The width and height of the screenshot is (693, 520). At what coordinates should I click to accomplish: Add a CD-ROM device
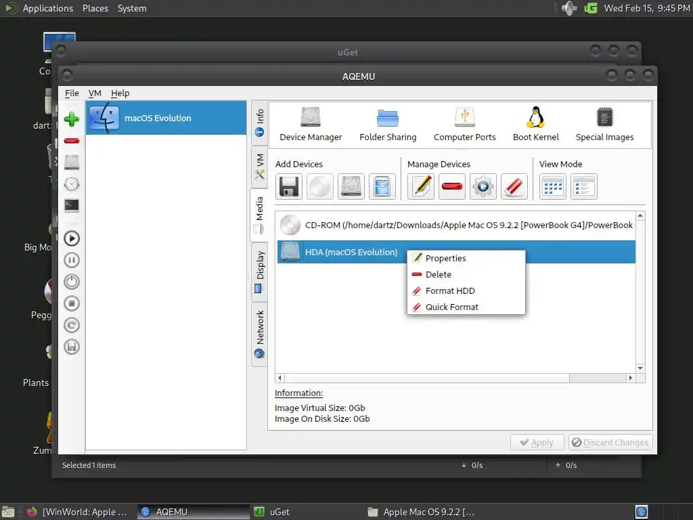(320, 187)
